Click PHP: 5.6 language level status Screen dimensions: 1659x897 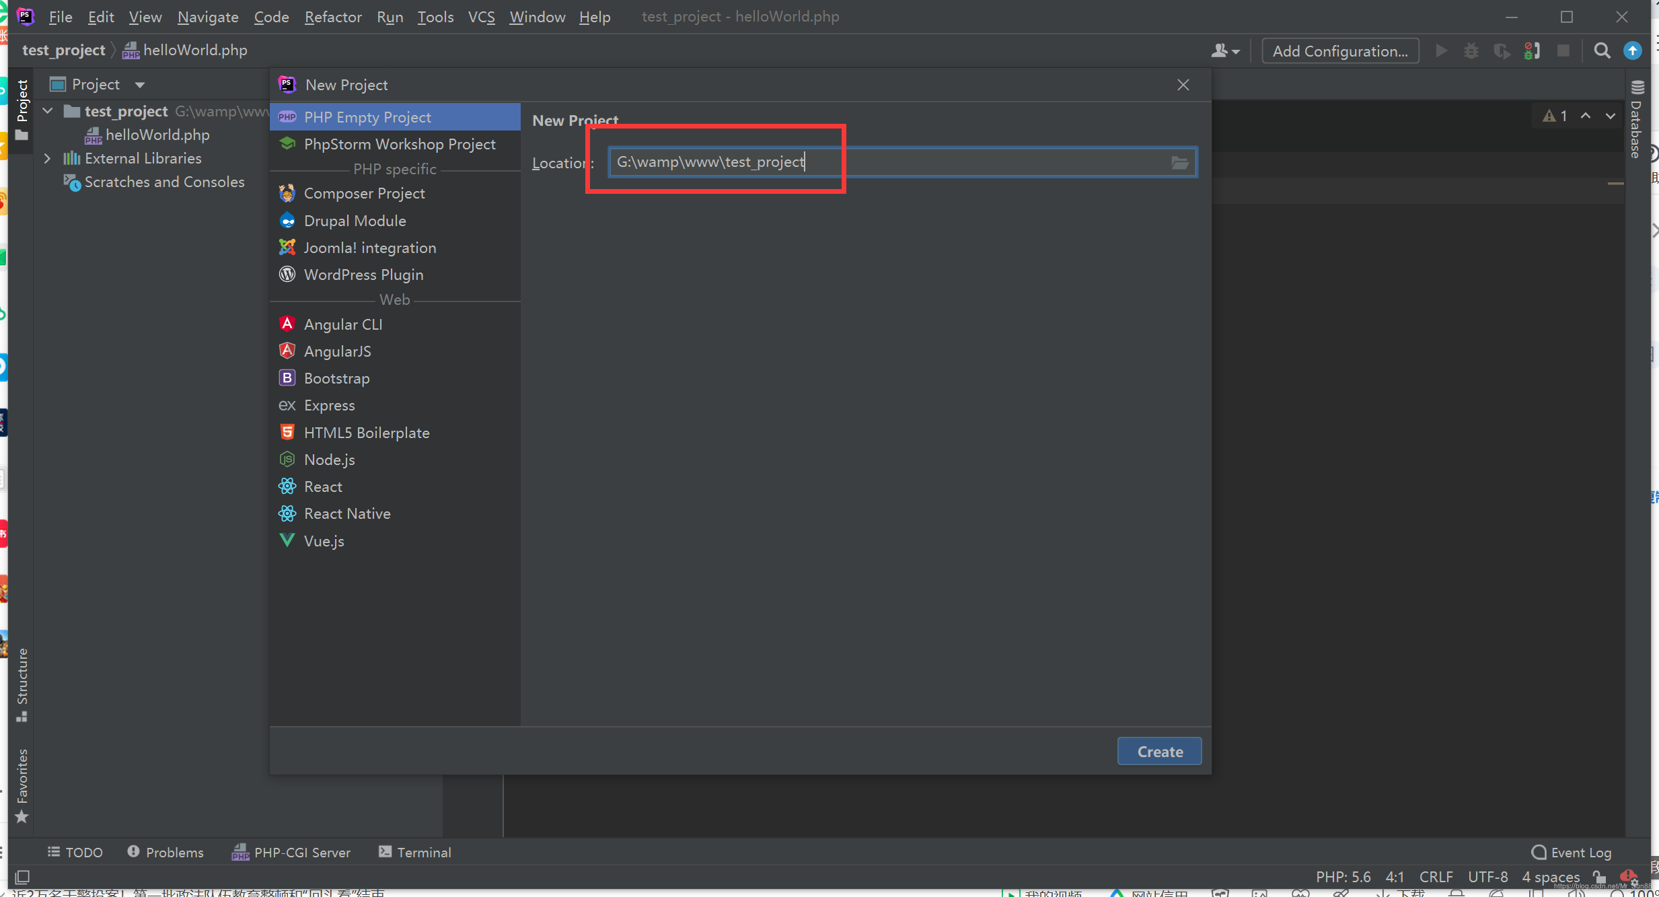point(1343,877)
